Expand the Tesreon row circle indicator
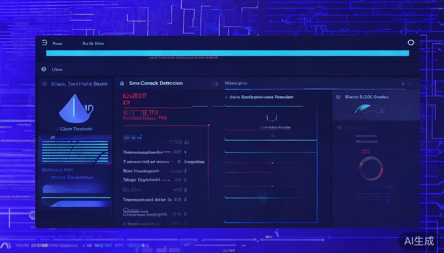Image resolution: width=444 pixels, height=253 pixels. [x=179, y=162]
